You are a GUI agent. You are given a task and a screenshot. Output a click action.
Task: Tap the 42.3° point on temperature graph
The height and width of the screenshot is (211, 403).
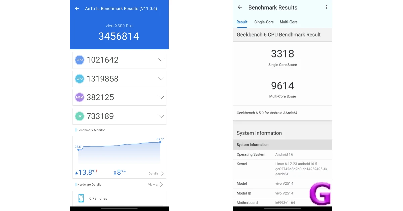[x=160, y=142]
